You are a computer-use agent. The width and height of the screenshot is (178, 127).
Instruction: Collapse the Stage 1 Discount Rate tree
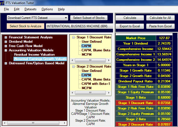tap(74, 37)
